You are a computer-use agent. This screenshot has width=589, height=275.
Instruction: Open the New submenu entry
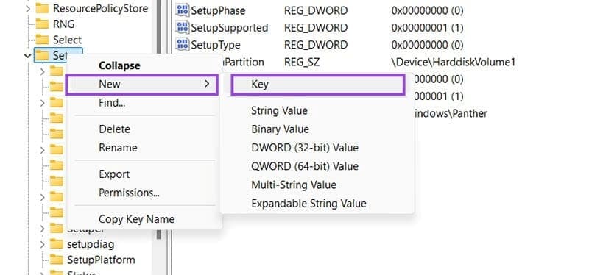click(x=141, y=85)
